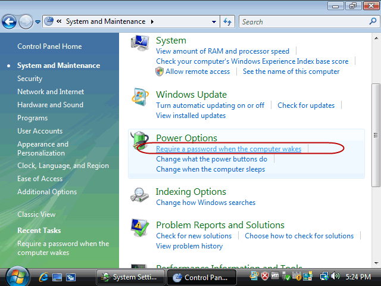
Task: Click Require a password when the computer wakes
Action: 229,149
